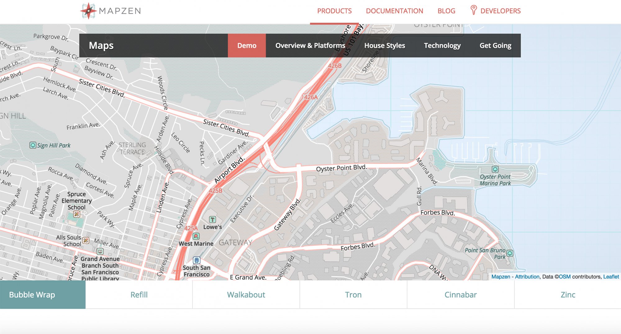This screenshot has height=334, width=621.
Task: Click the Oyster Point Marina Park icon
Action: click(495, 169)
